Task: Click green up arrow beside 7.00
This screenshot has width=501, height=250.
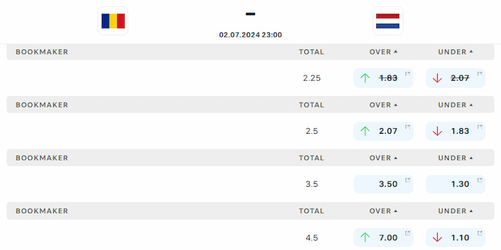Action: 365,237
